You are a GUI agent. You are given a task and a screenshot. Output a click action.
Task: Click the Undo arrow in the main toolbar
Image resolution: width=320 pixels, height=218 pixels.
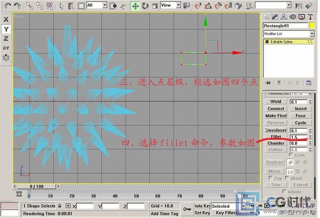(7, 6)
